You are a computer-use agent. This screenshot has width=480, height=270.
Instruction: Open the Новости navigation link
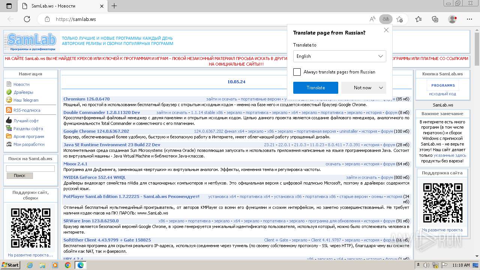tap(21, 84)
